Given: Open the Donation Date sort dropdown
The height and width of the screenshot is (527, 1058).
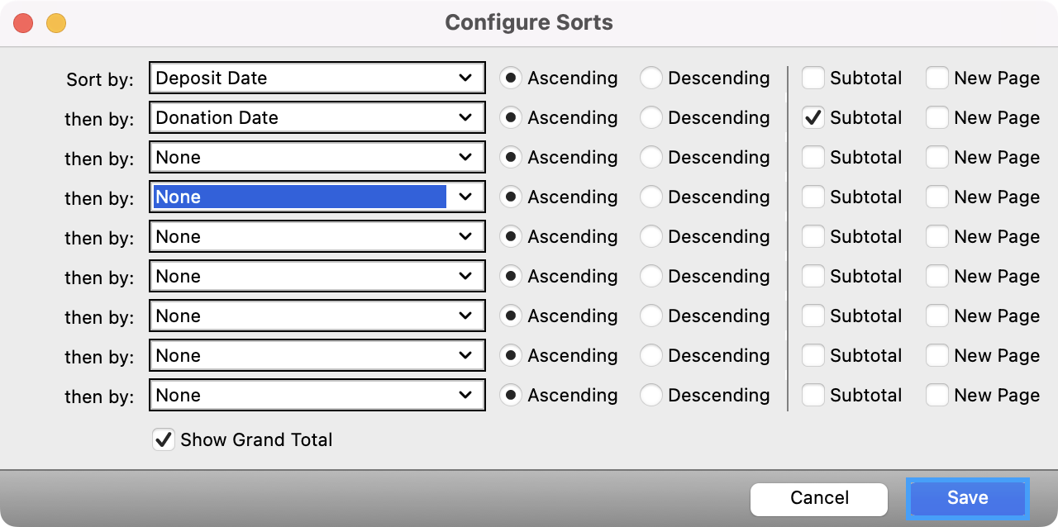Looking at the screenshot, I should tap(317, 118).
